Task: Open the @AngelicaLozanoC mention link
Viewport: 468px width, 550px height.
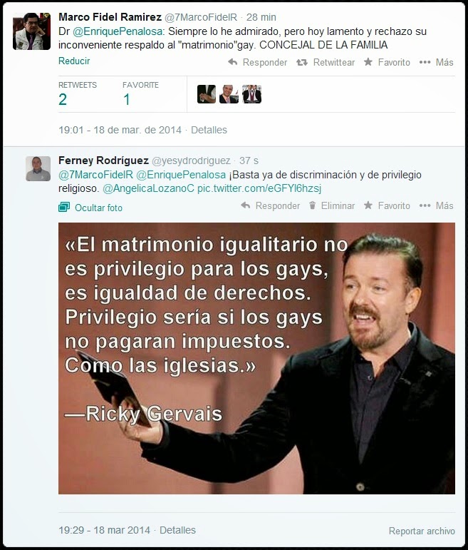Action: (148, 189)
